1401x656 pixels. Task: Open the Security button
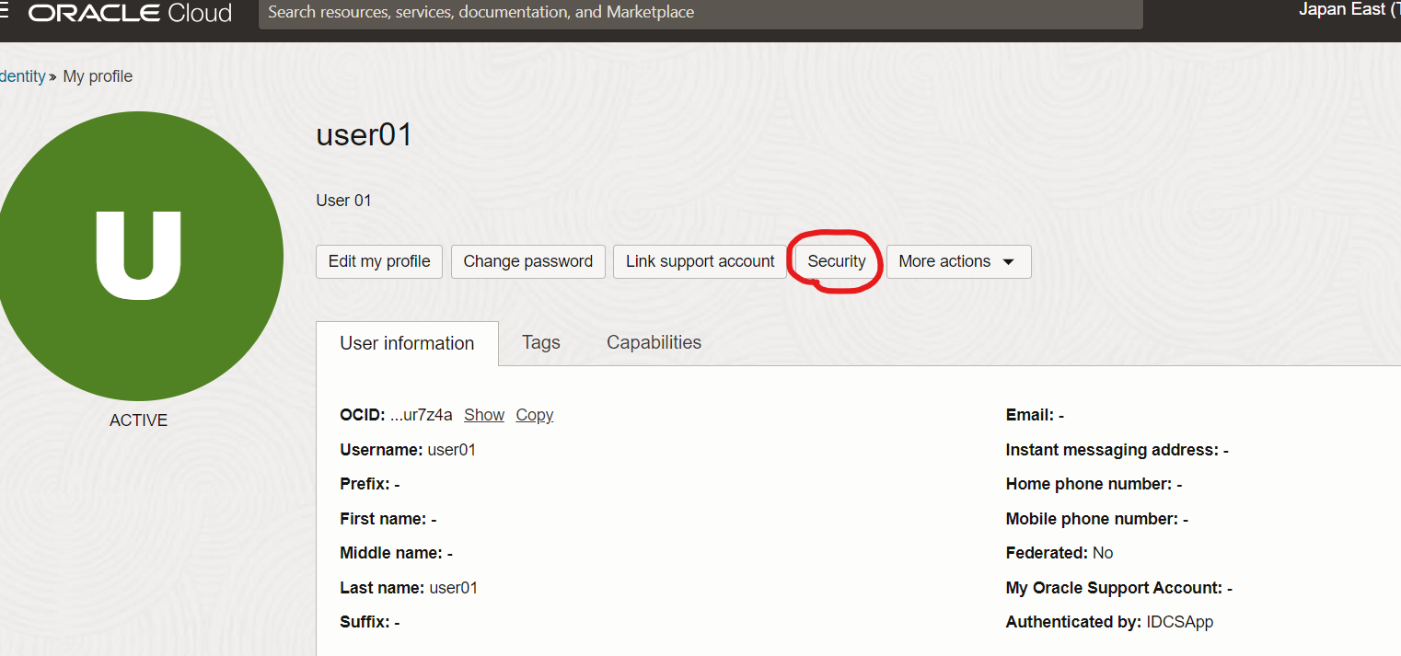point(837,261)
